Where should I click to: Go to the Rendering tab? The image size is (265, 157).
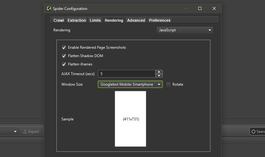pos(114,20)
